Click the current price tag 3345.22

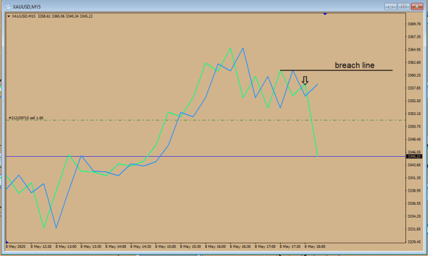pos(414,156)
